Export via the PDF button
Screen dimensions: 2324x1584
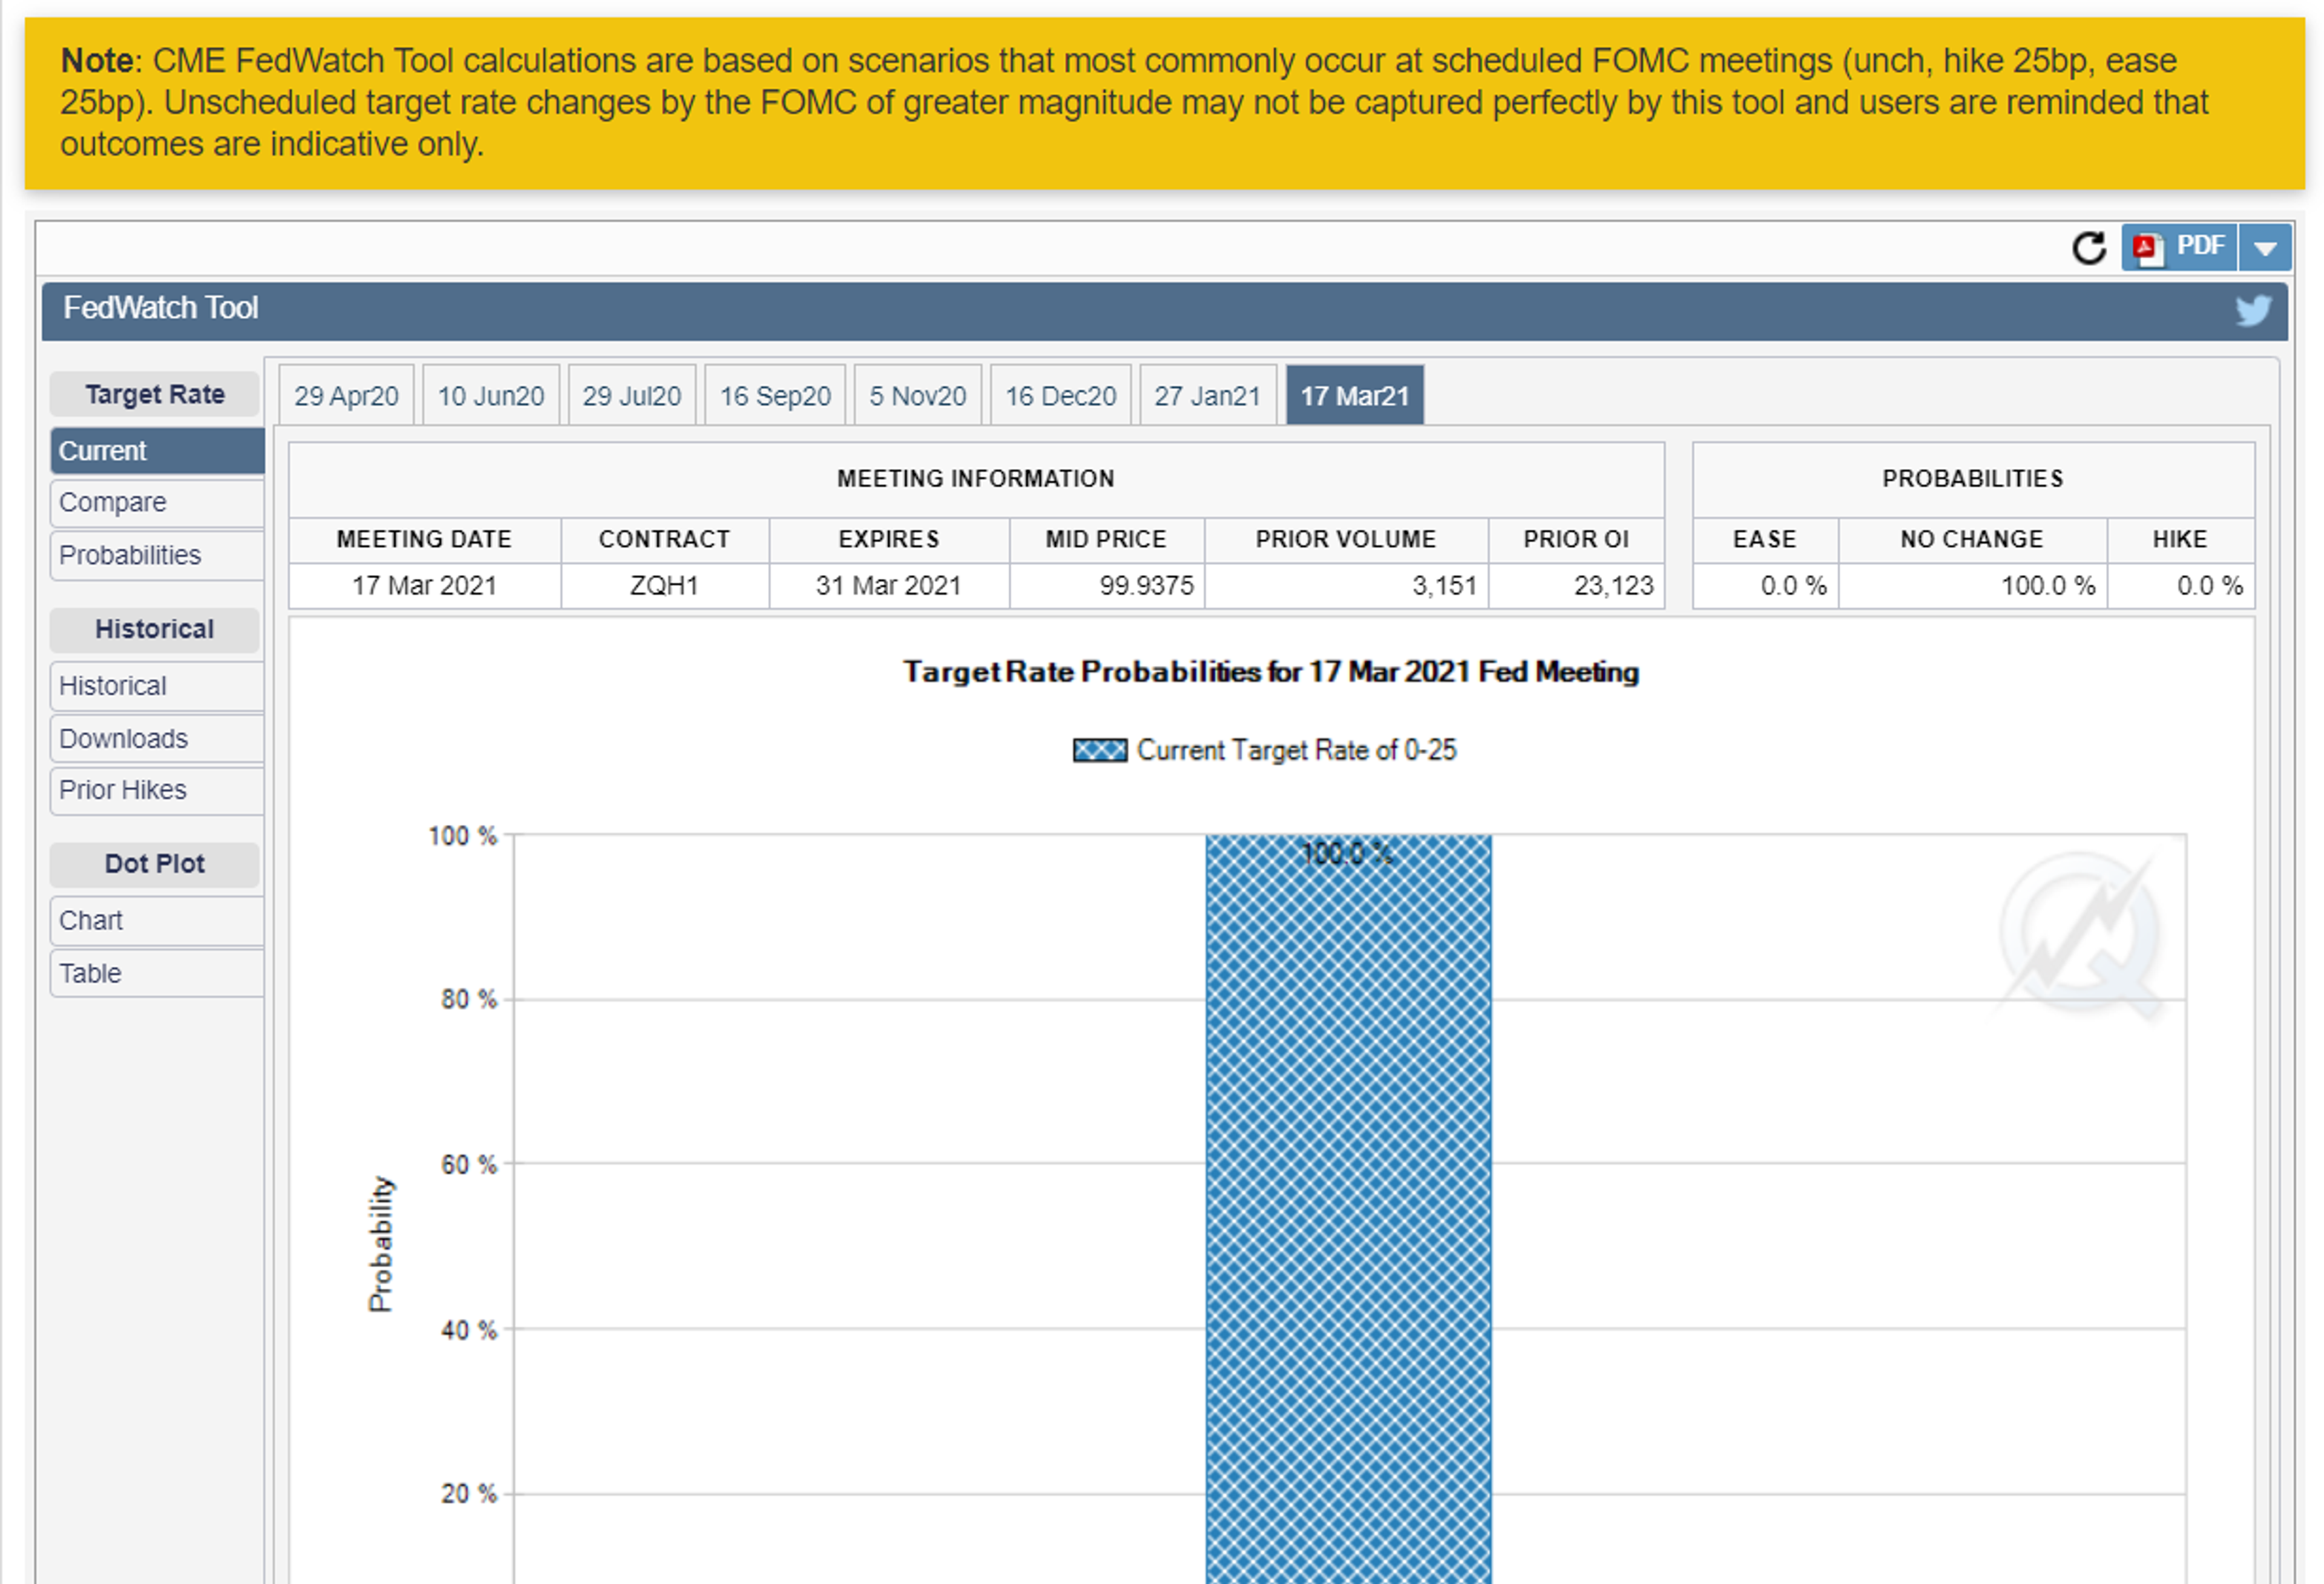(x=2179, y=247)
